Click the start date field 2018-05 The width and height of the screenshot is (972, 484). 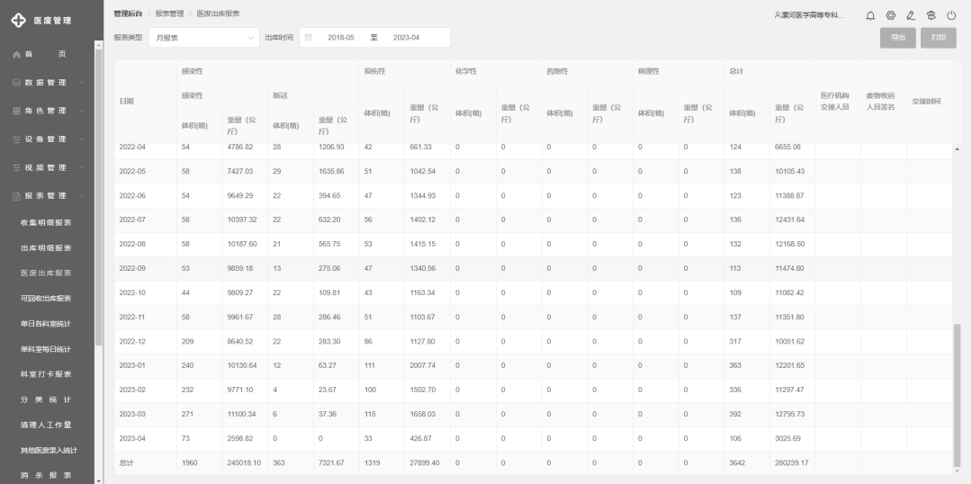click(341, 38)
